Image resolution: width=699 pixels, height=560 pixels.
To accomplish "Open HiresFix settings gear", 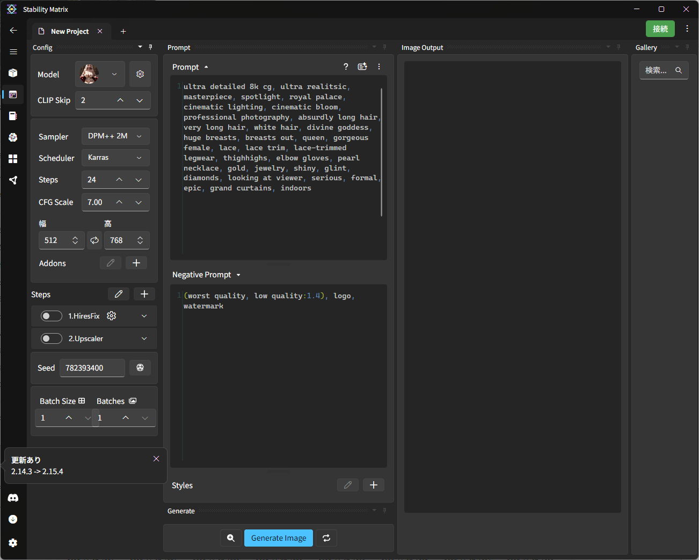I will (x=112, y=316).
